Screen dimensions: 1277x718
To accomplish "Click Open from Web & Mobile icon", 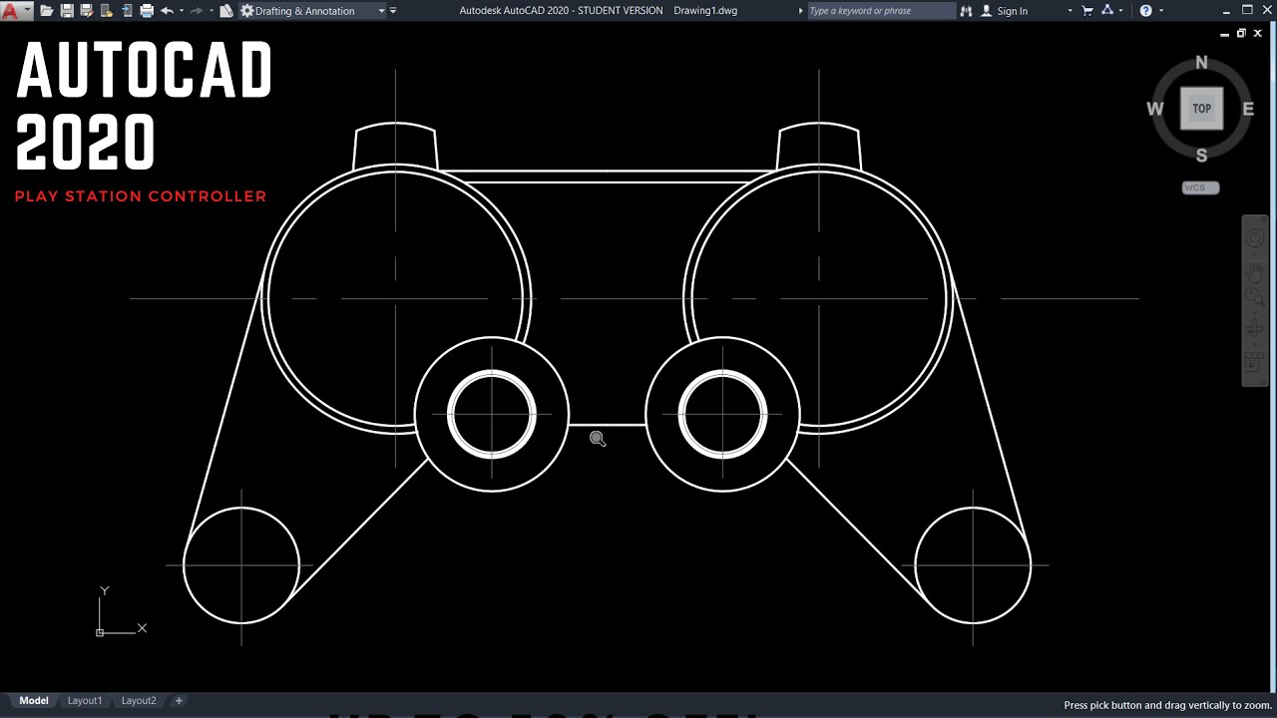I will 107,11.
